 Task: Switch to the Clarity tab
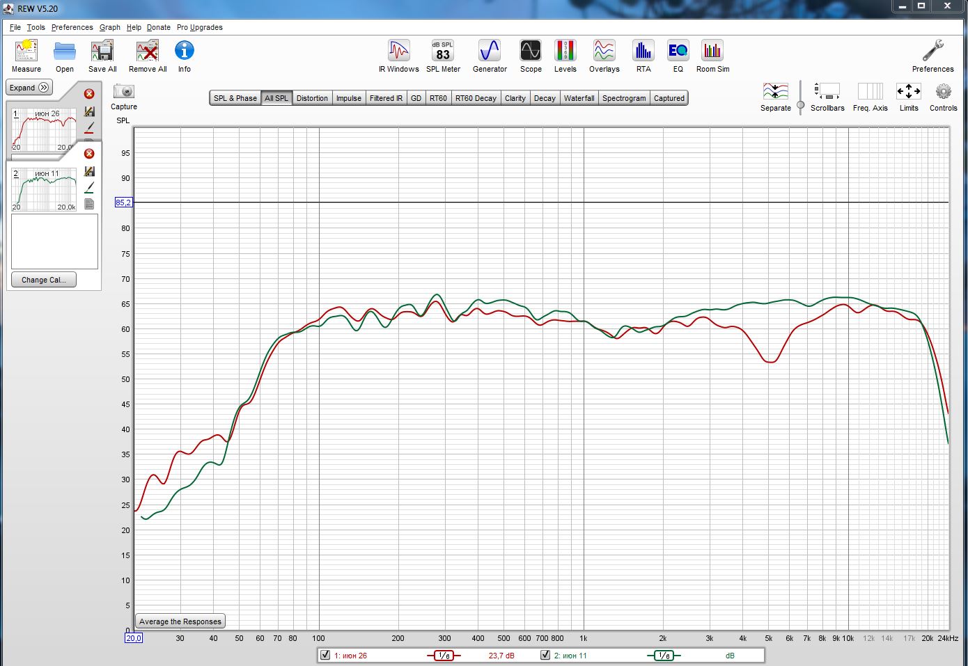click(515, 98)
